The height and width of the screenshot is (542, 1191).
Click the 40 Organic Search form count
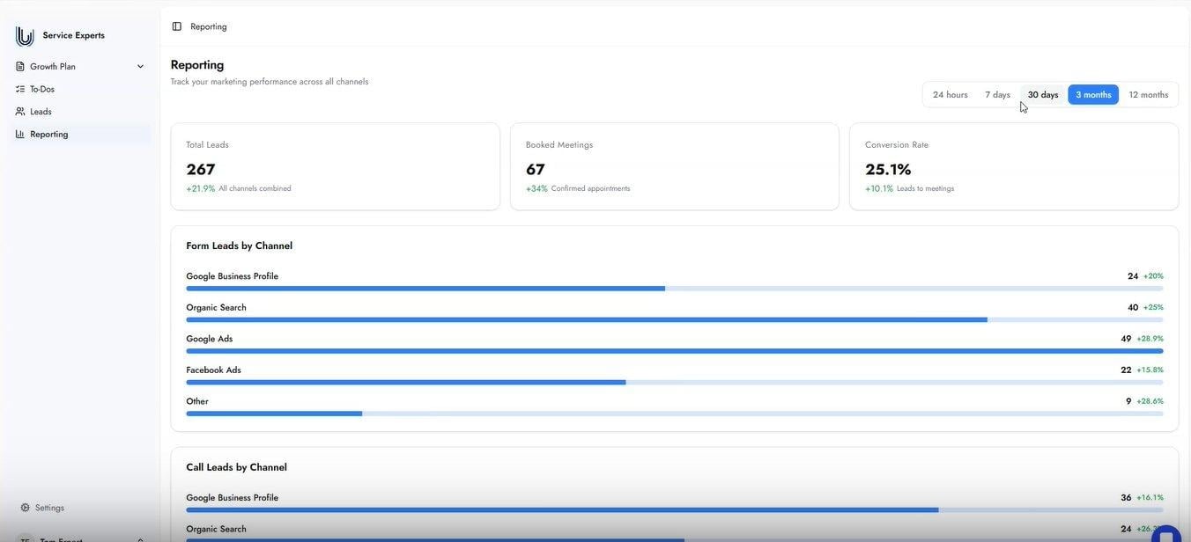click(x=1133, y=308)
